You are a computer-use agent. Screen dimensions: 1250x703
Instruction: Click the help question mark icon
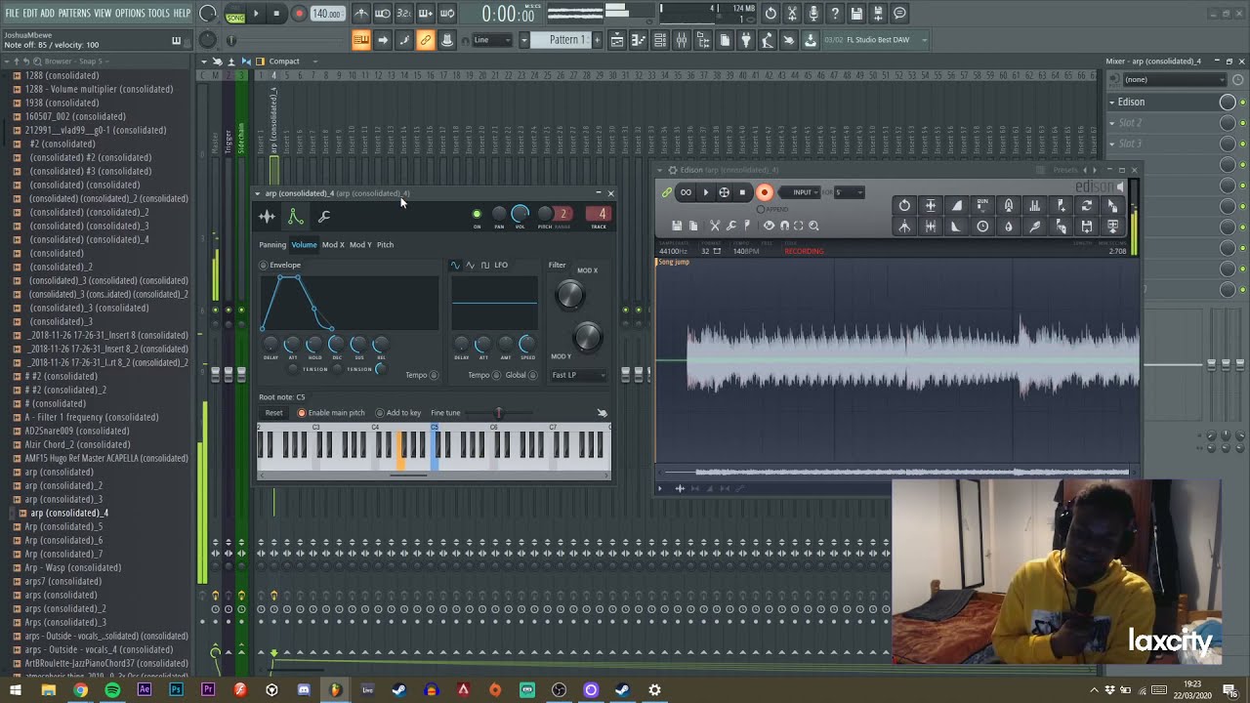click(x=835, y=14)
